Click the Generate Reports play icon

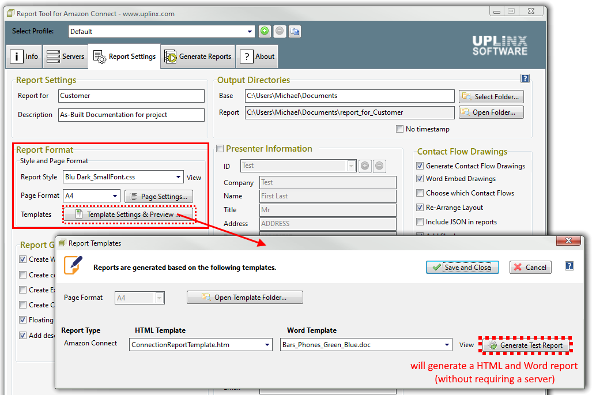[170, 57]
